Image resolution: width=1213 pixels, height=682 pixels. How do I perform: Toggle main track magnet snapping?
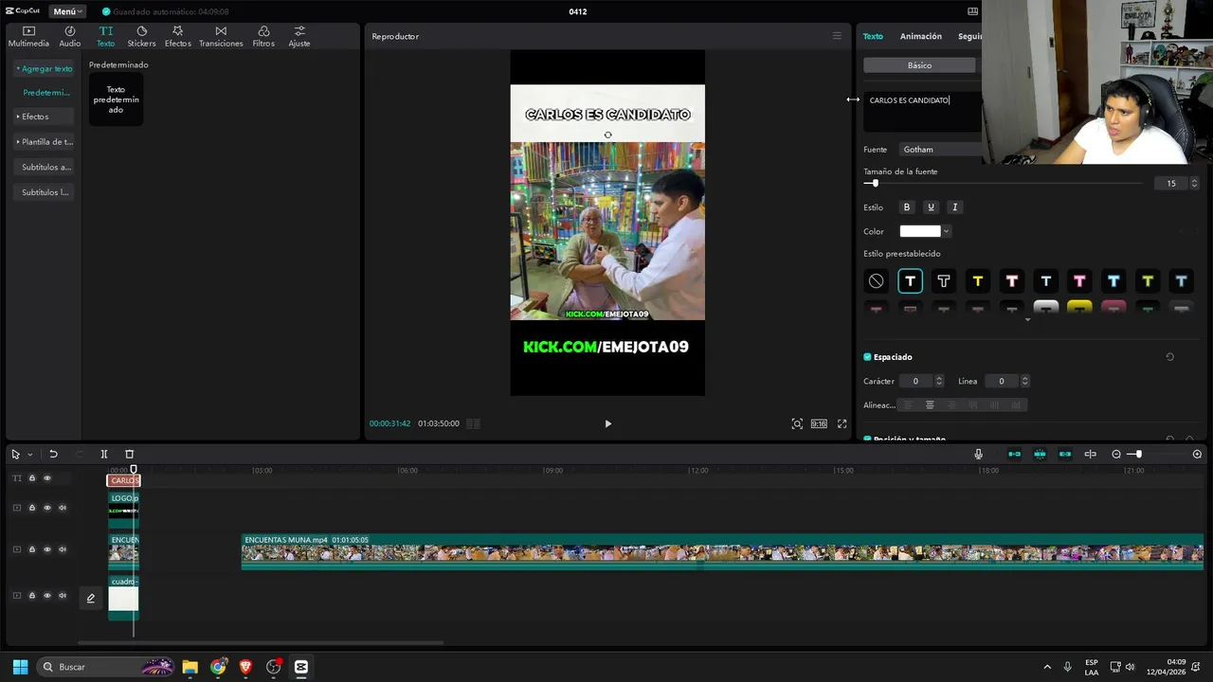[x=1014, y=455]
